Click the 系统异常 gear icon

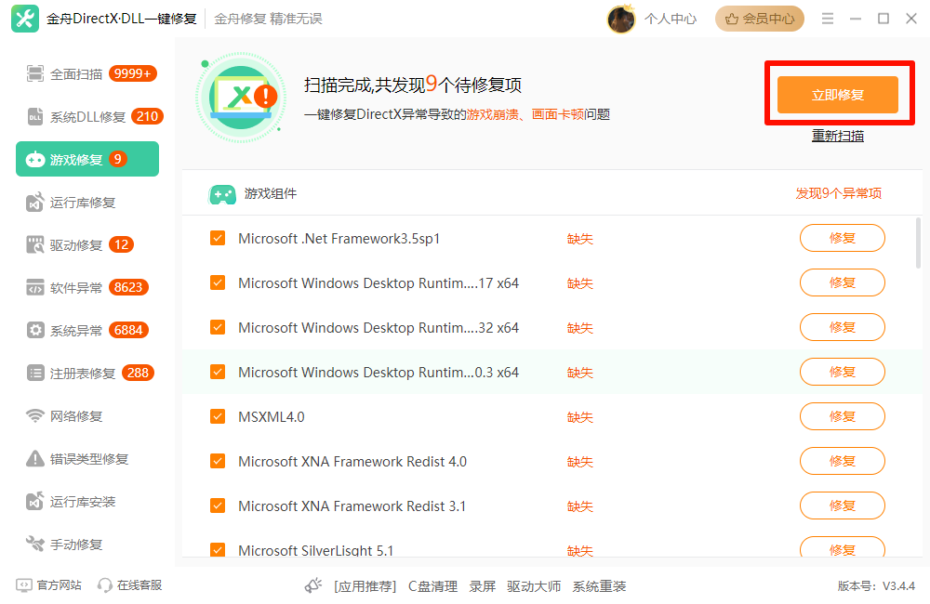click(x=35, y=330)
